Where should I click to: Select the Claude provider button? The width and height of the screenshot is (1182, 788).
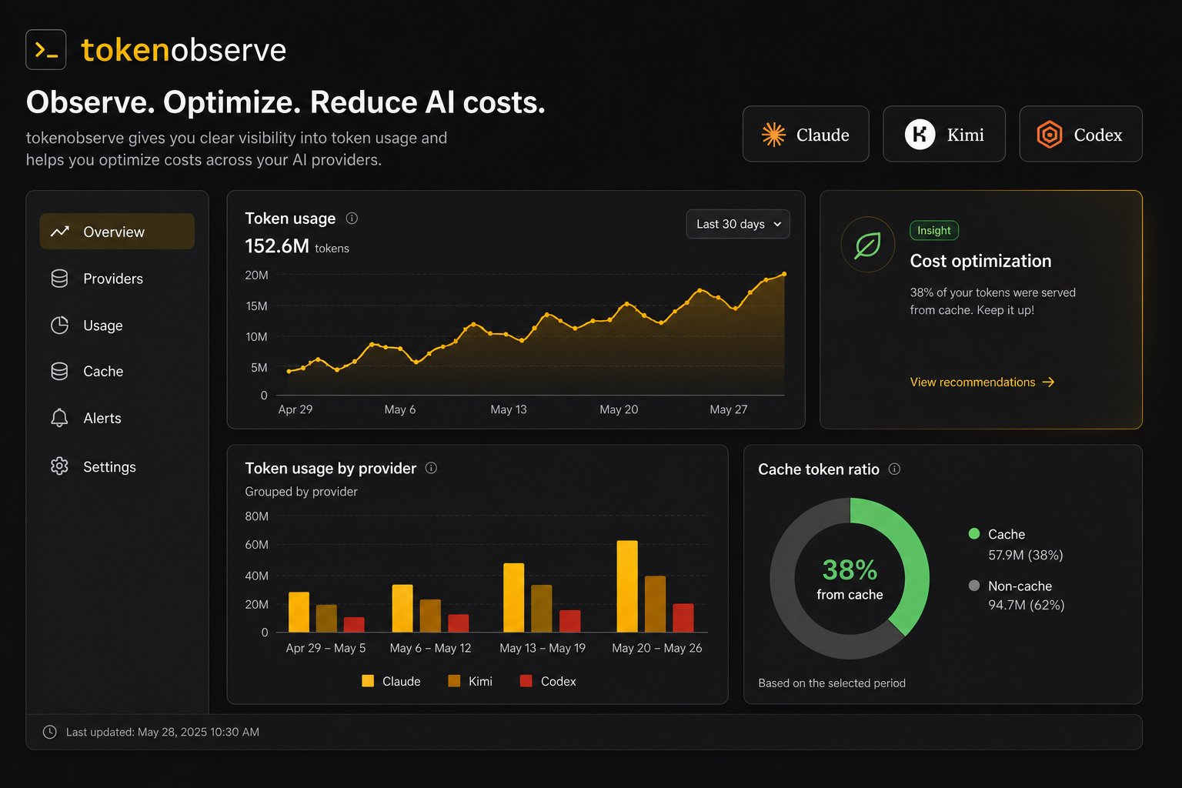pos(806,134)
